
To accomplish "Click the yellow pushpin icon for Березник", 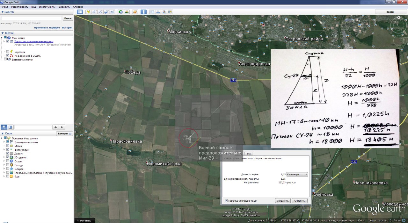I will [11, 52].
